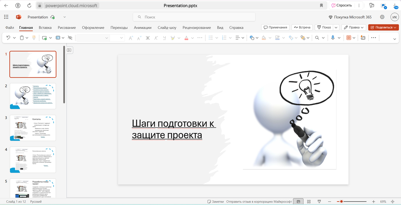This screenshot has width=401, height=205.
Task: Select the Format Painter brush
Action: tap(34, 38)
